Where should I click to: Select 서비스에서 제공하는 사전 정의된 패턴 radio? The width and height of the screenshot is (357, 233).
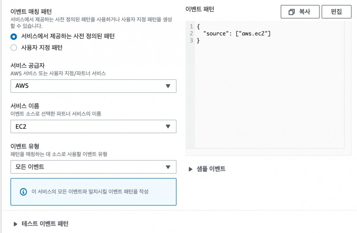pos(14,36)
